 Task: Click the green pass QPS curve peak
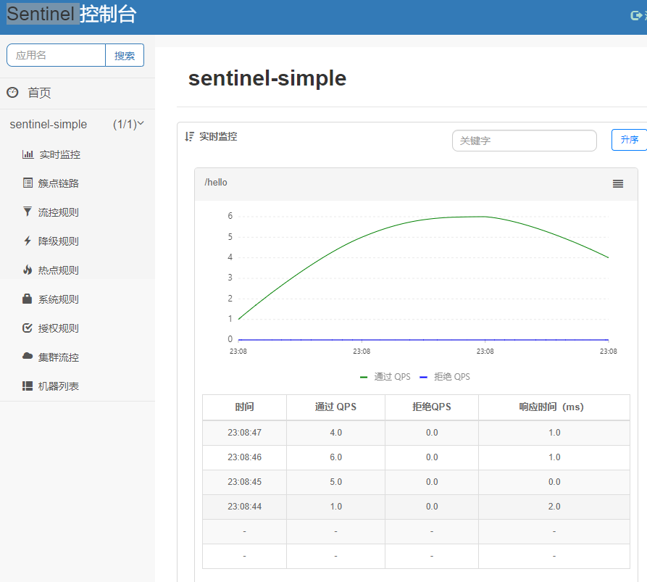[485, 216]
